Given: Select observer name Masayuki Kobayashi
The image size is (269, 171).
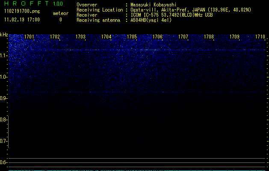Looking at the screenshot, I should click(x=154, y=5).
